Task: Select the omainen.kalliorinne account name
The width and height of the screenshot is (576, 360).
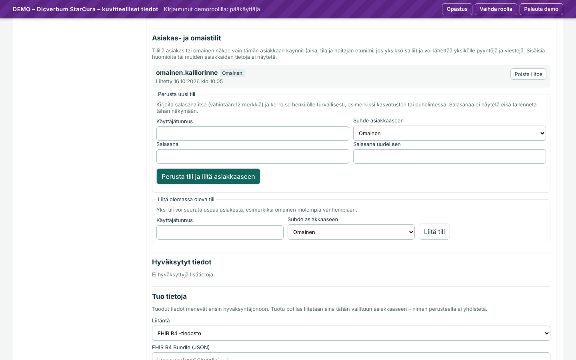Action: [187, 72]
